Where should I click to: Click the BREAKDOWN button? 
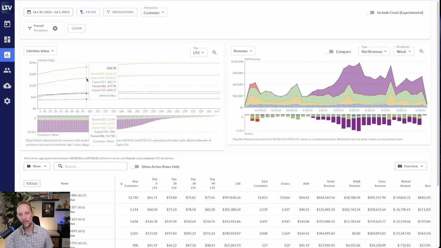[x=120, y=12]
